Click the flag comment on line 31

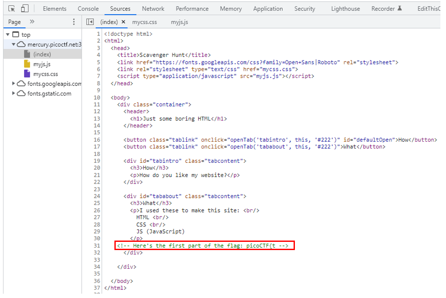pos(203,246)
